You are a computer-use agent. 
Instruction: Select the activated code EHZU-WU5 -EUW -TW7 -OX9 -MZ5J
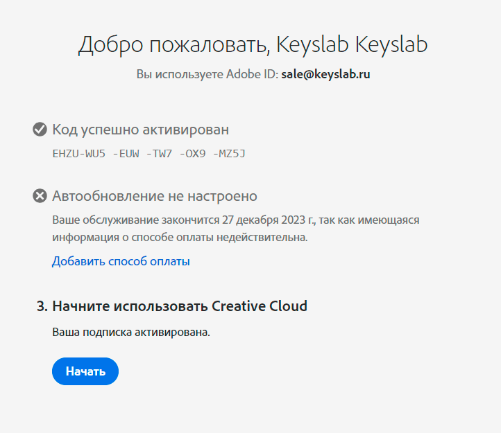point(149,154)
